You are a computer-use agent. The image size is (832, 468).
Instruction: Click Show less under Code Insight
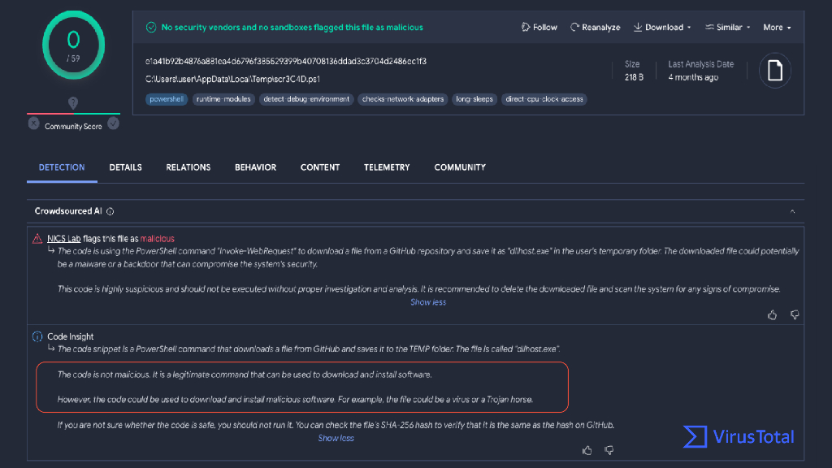coord(336,438)
